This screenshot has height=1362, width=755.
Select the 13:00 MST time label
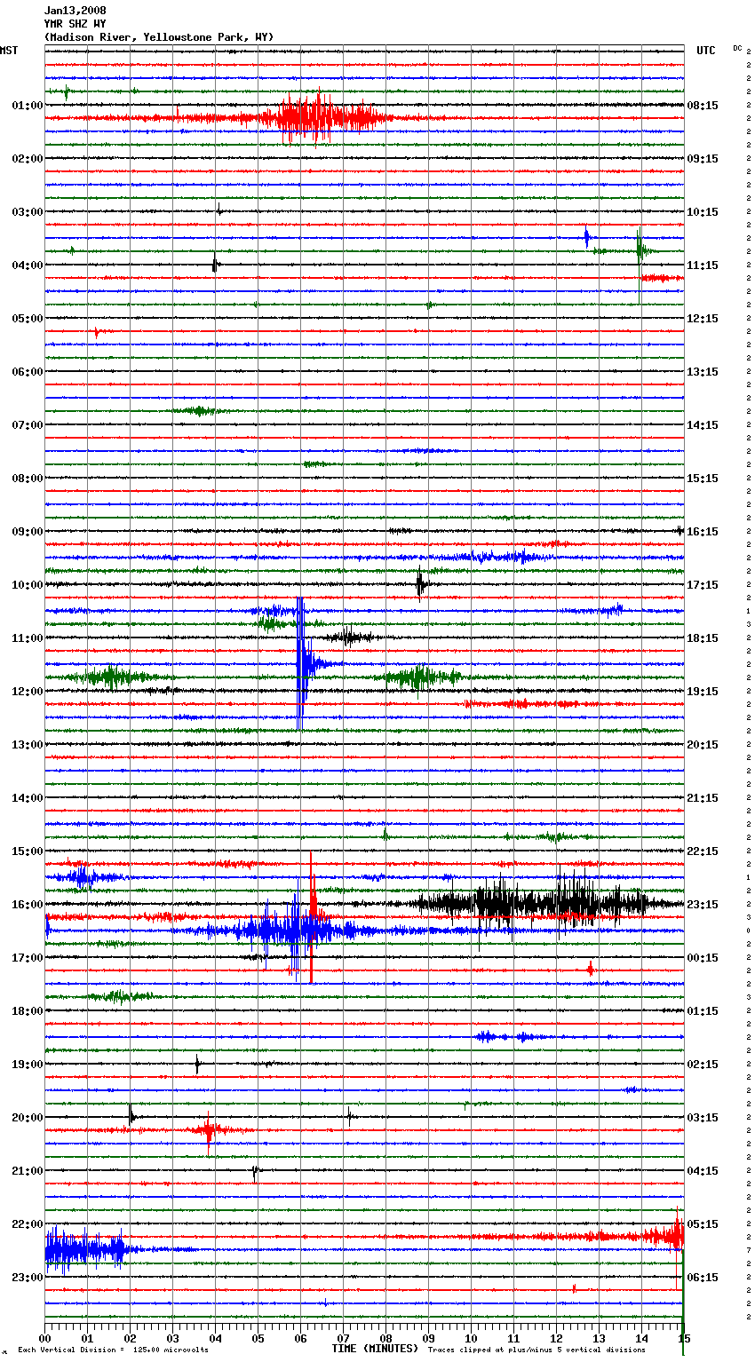[x=27, y=745]
